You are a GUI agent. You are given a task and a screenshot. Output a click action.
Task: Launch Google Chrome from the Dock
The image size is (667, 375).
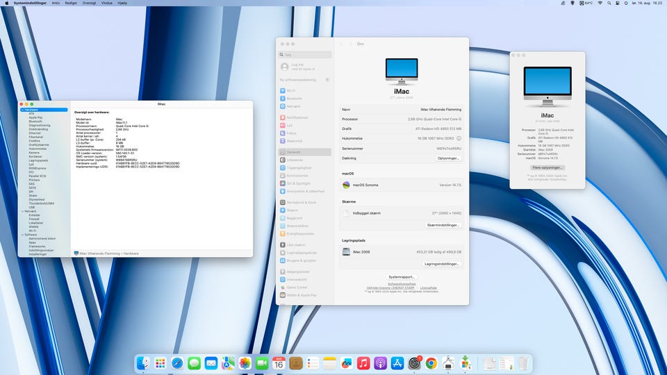click(x=431, y=362)
